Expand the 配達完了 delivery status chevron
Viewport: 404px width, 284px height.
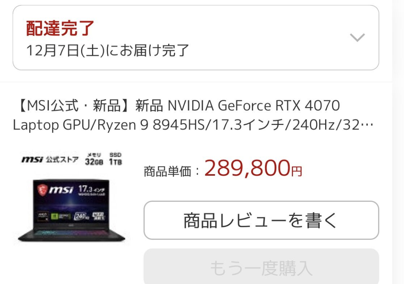[x=357, y=37]
